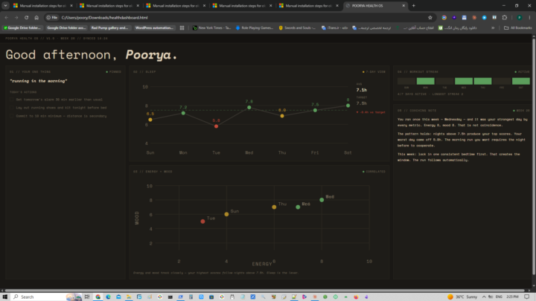Select Monday's green workout streak block
Image resolution: width=536 pixels, height=301 pixels.
point(425,81)
